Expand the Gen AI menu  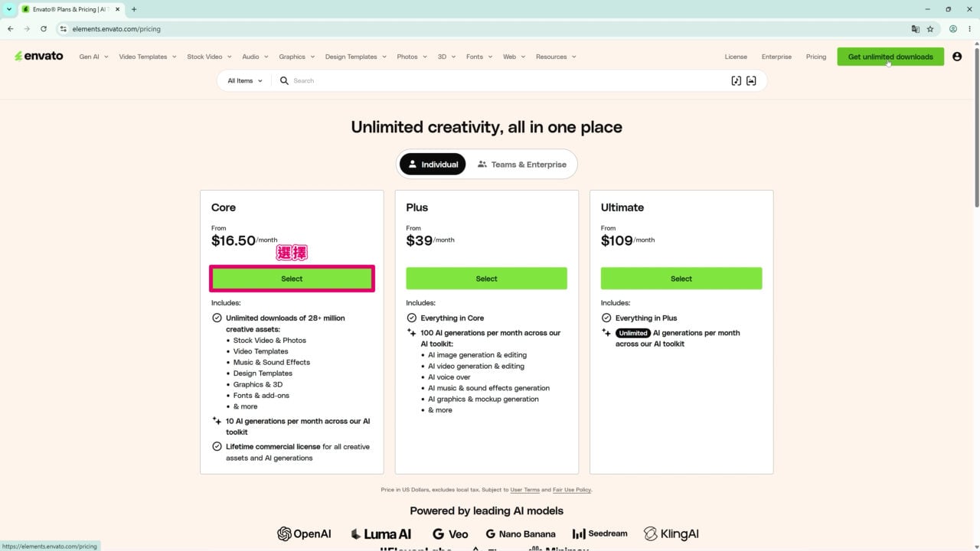[x=93, y=57]
